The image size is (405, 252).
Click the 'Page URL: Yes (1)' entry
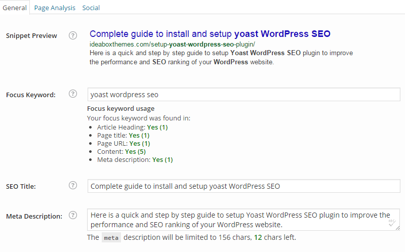pyautogui.click(x=124, y=144)
